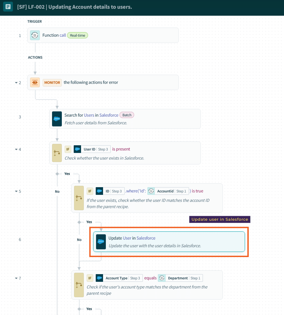Select the Update User in Salesforce step
Image resolution: width=284 pixels, height=315 pixels.
(169, 242)
